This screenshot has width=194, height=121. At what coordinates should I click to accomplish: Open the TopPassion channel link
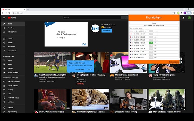tap(42, 80)
